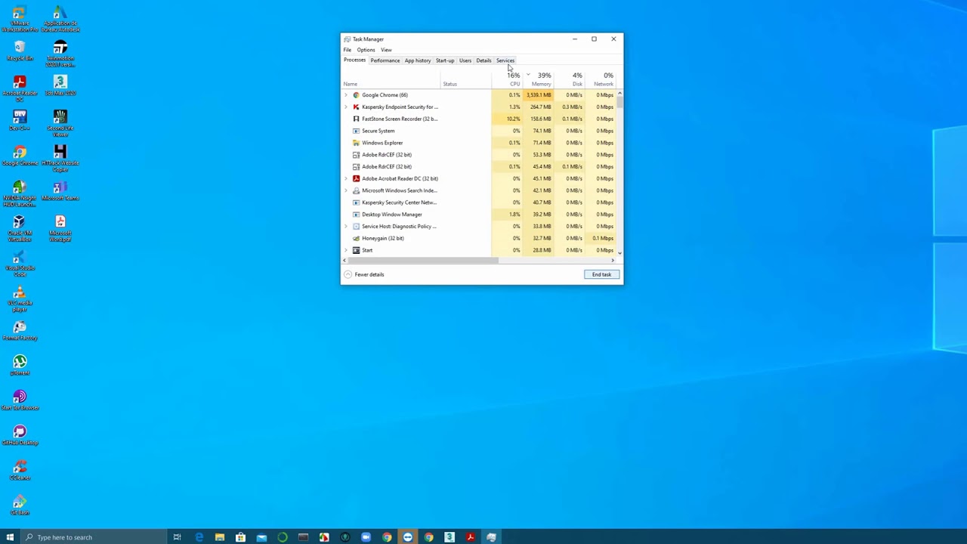The width and height of the screenshot is (967, 544).
Task: Open the Options menu in Task Manager
Action: [366, 50]
